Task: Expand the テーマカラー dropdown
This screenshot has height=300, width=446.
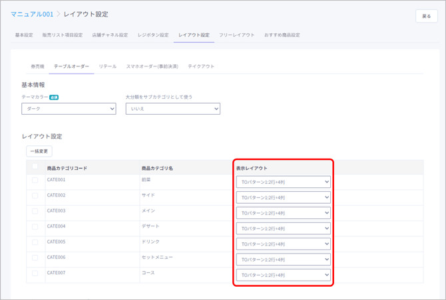Action: tap(69, 109)
